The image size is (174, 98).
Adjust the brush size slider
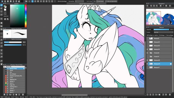(x=13, y=42)
